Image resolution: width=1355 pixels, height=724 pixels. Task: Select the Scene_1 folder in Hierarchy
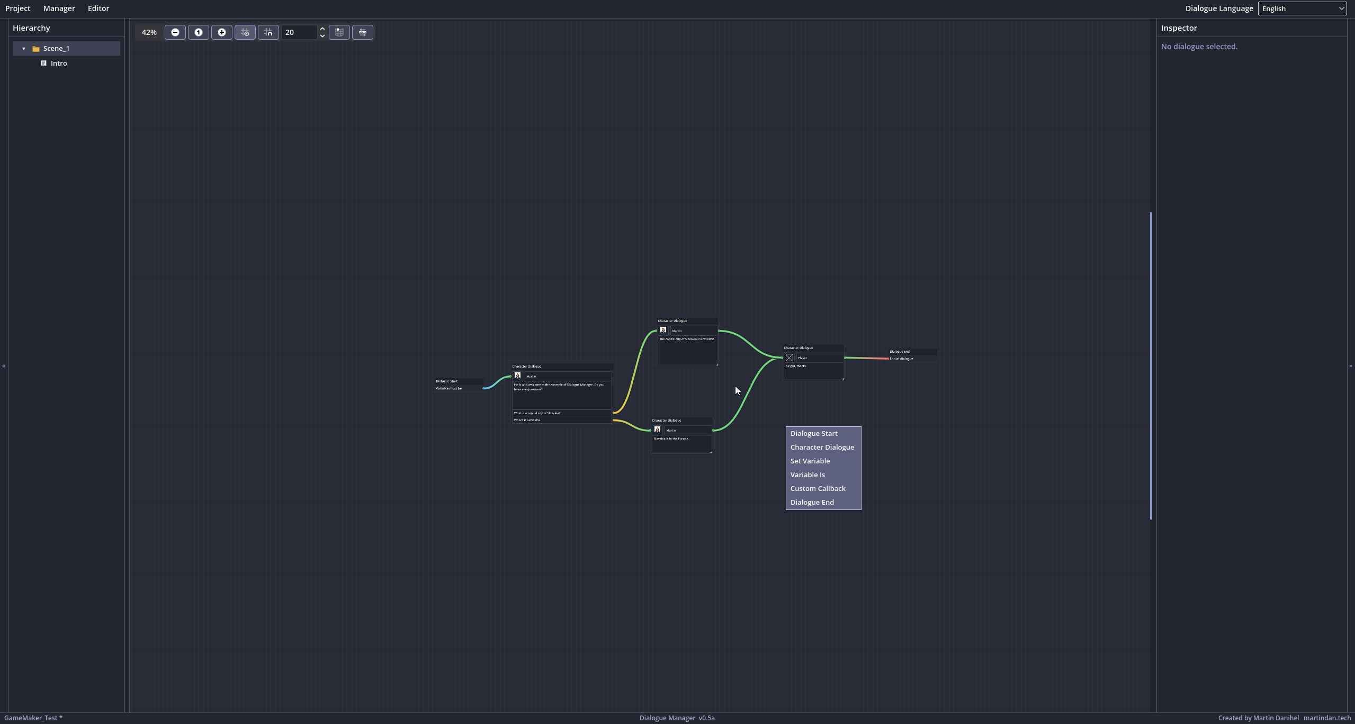point(67,49)
